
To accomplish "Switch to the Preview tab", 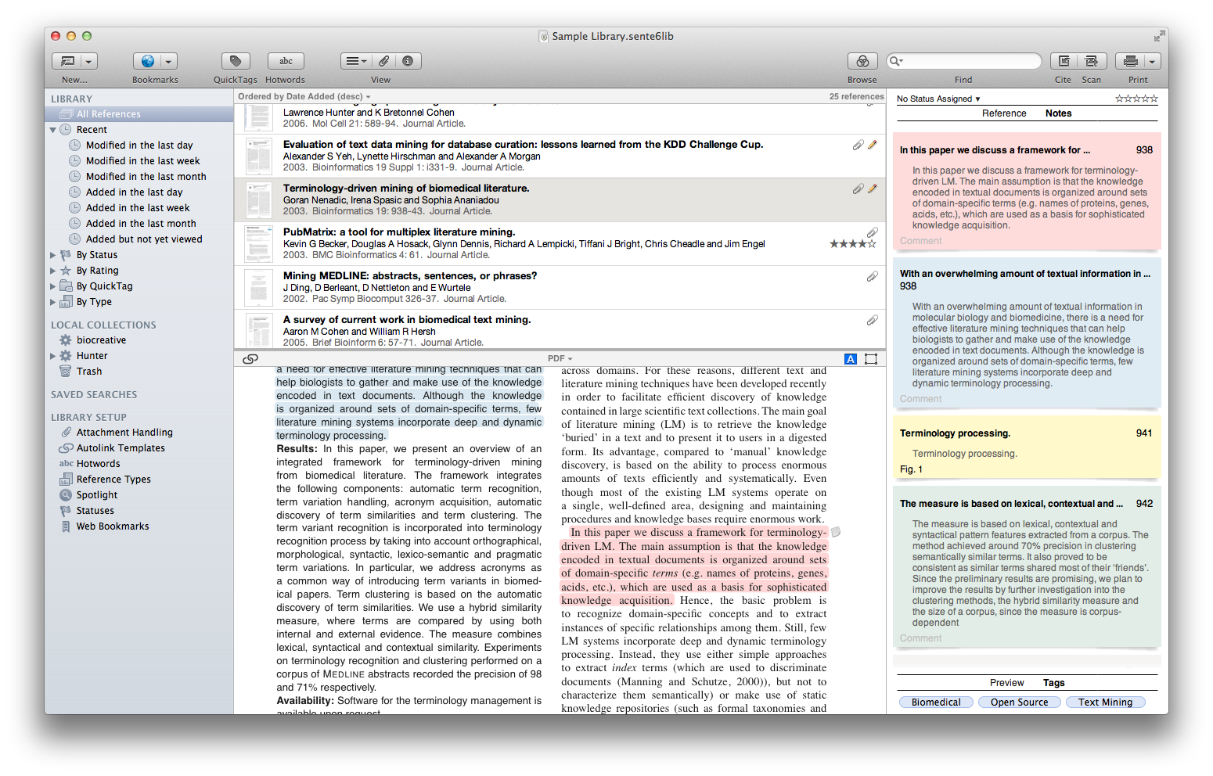I will coord(1007,683).
